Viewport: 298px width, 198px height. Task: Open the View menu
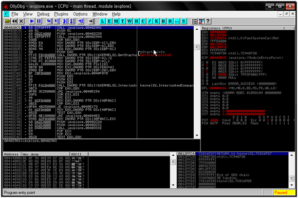pyautogui.click(x=28, y=14)
